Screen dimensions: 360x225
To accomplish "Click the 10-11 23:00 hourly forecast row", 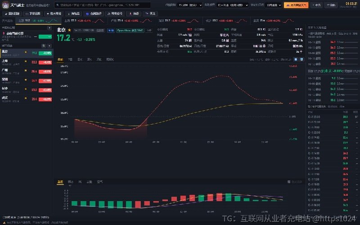I will coord(333,117).
